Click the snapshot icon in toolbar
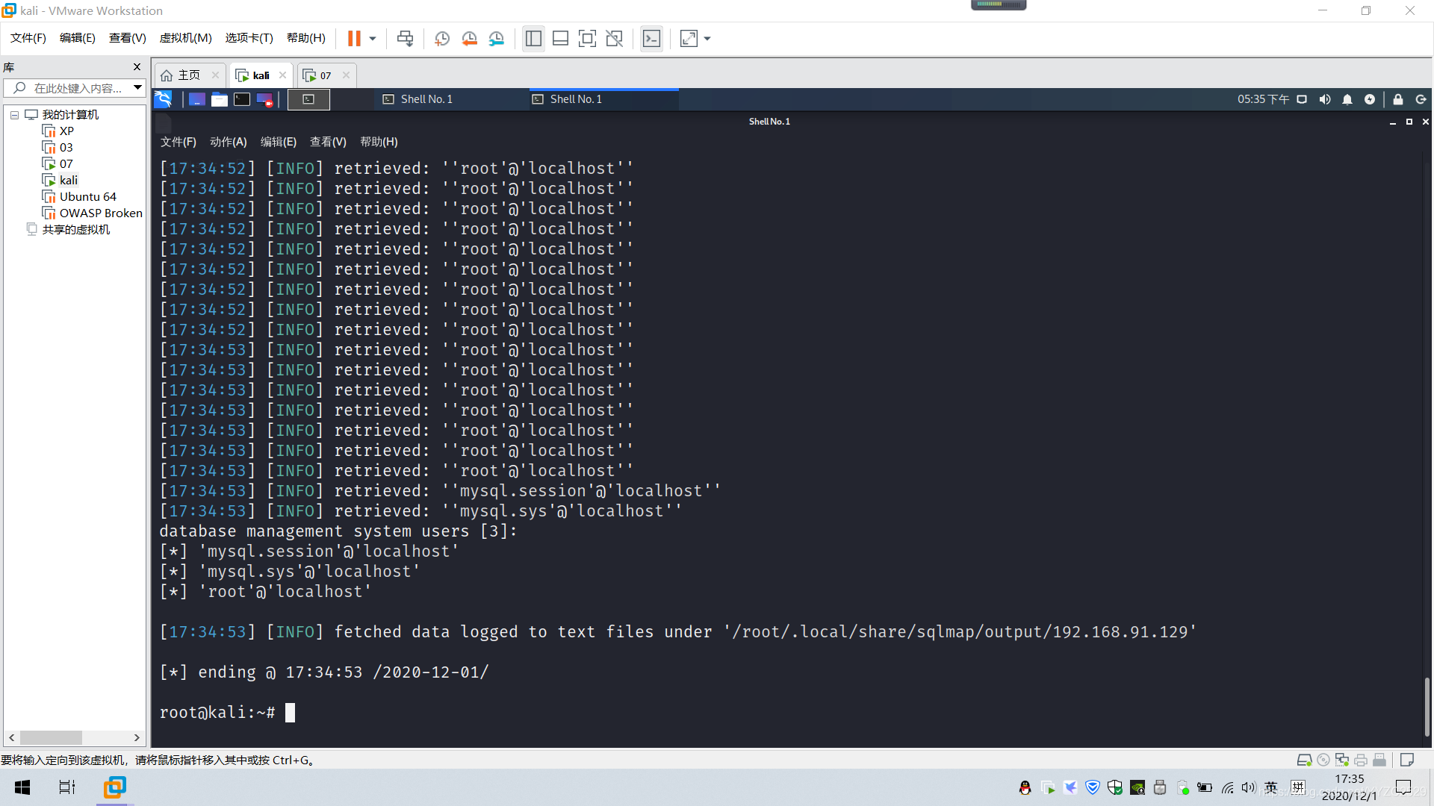Viewport: 1434px width, 806px height. pyautogui.click(x=442, y=38)
